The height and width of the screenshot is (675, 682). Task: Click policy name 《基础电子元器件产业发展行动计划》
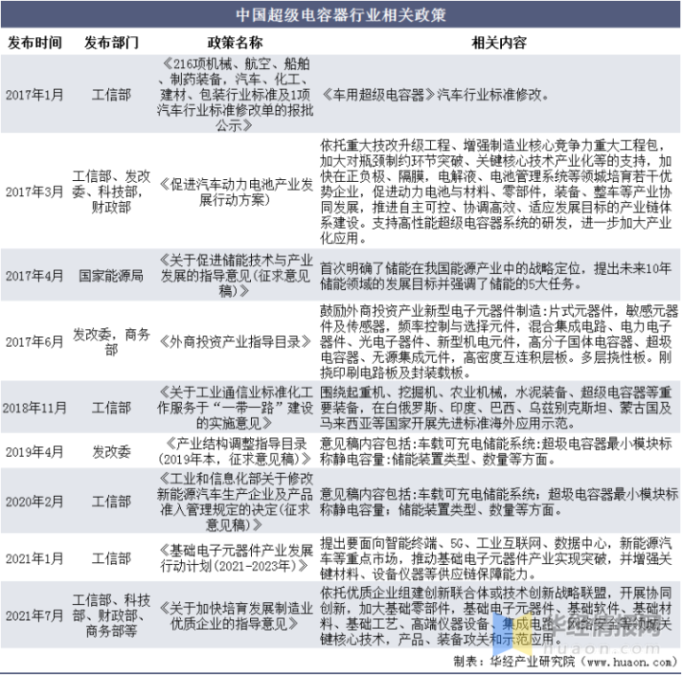[235, 558]
